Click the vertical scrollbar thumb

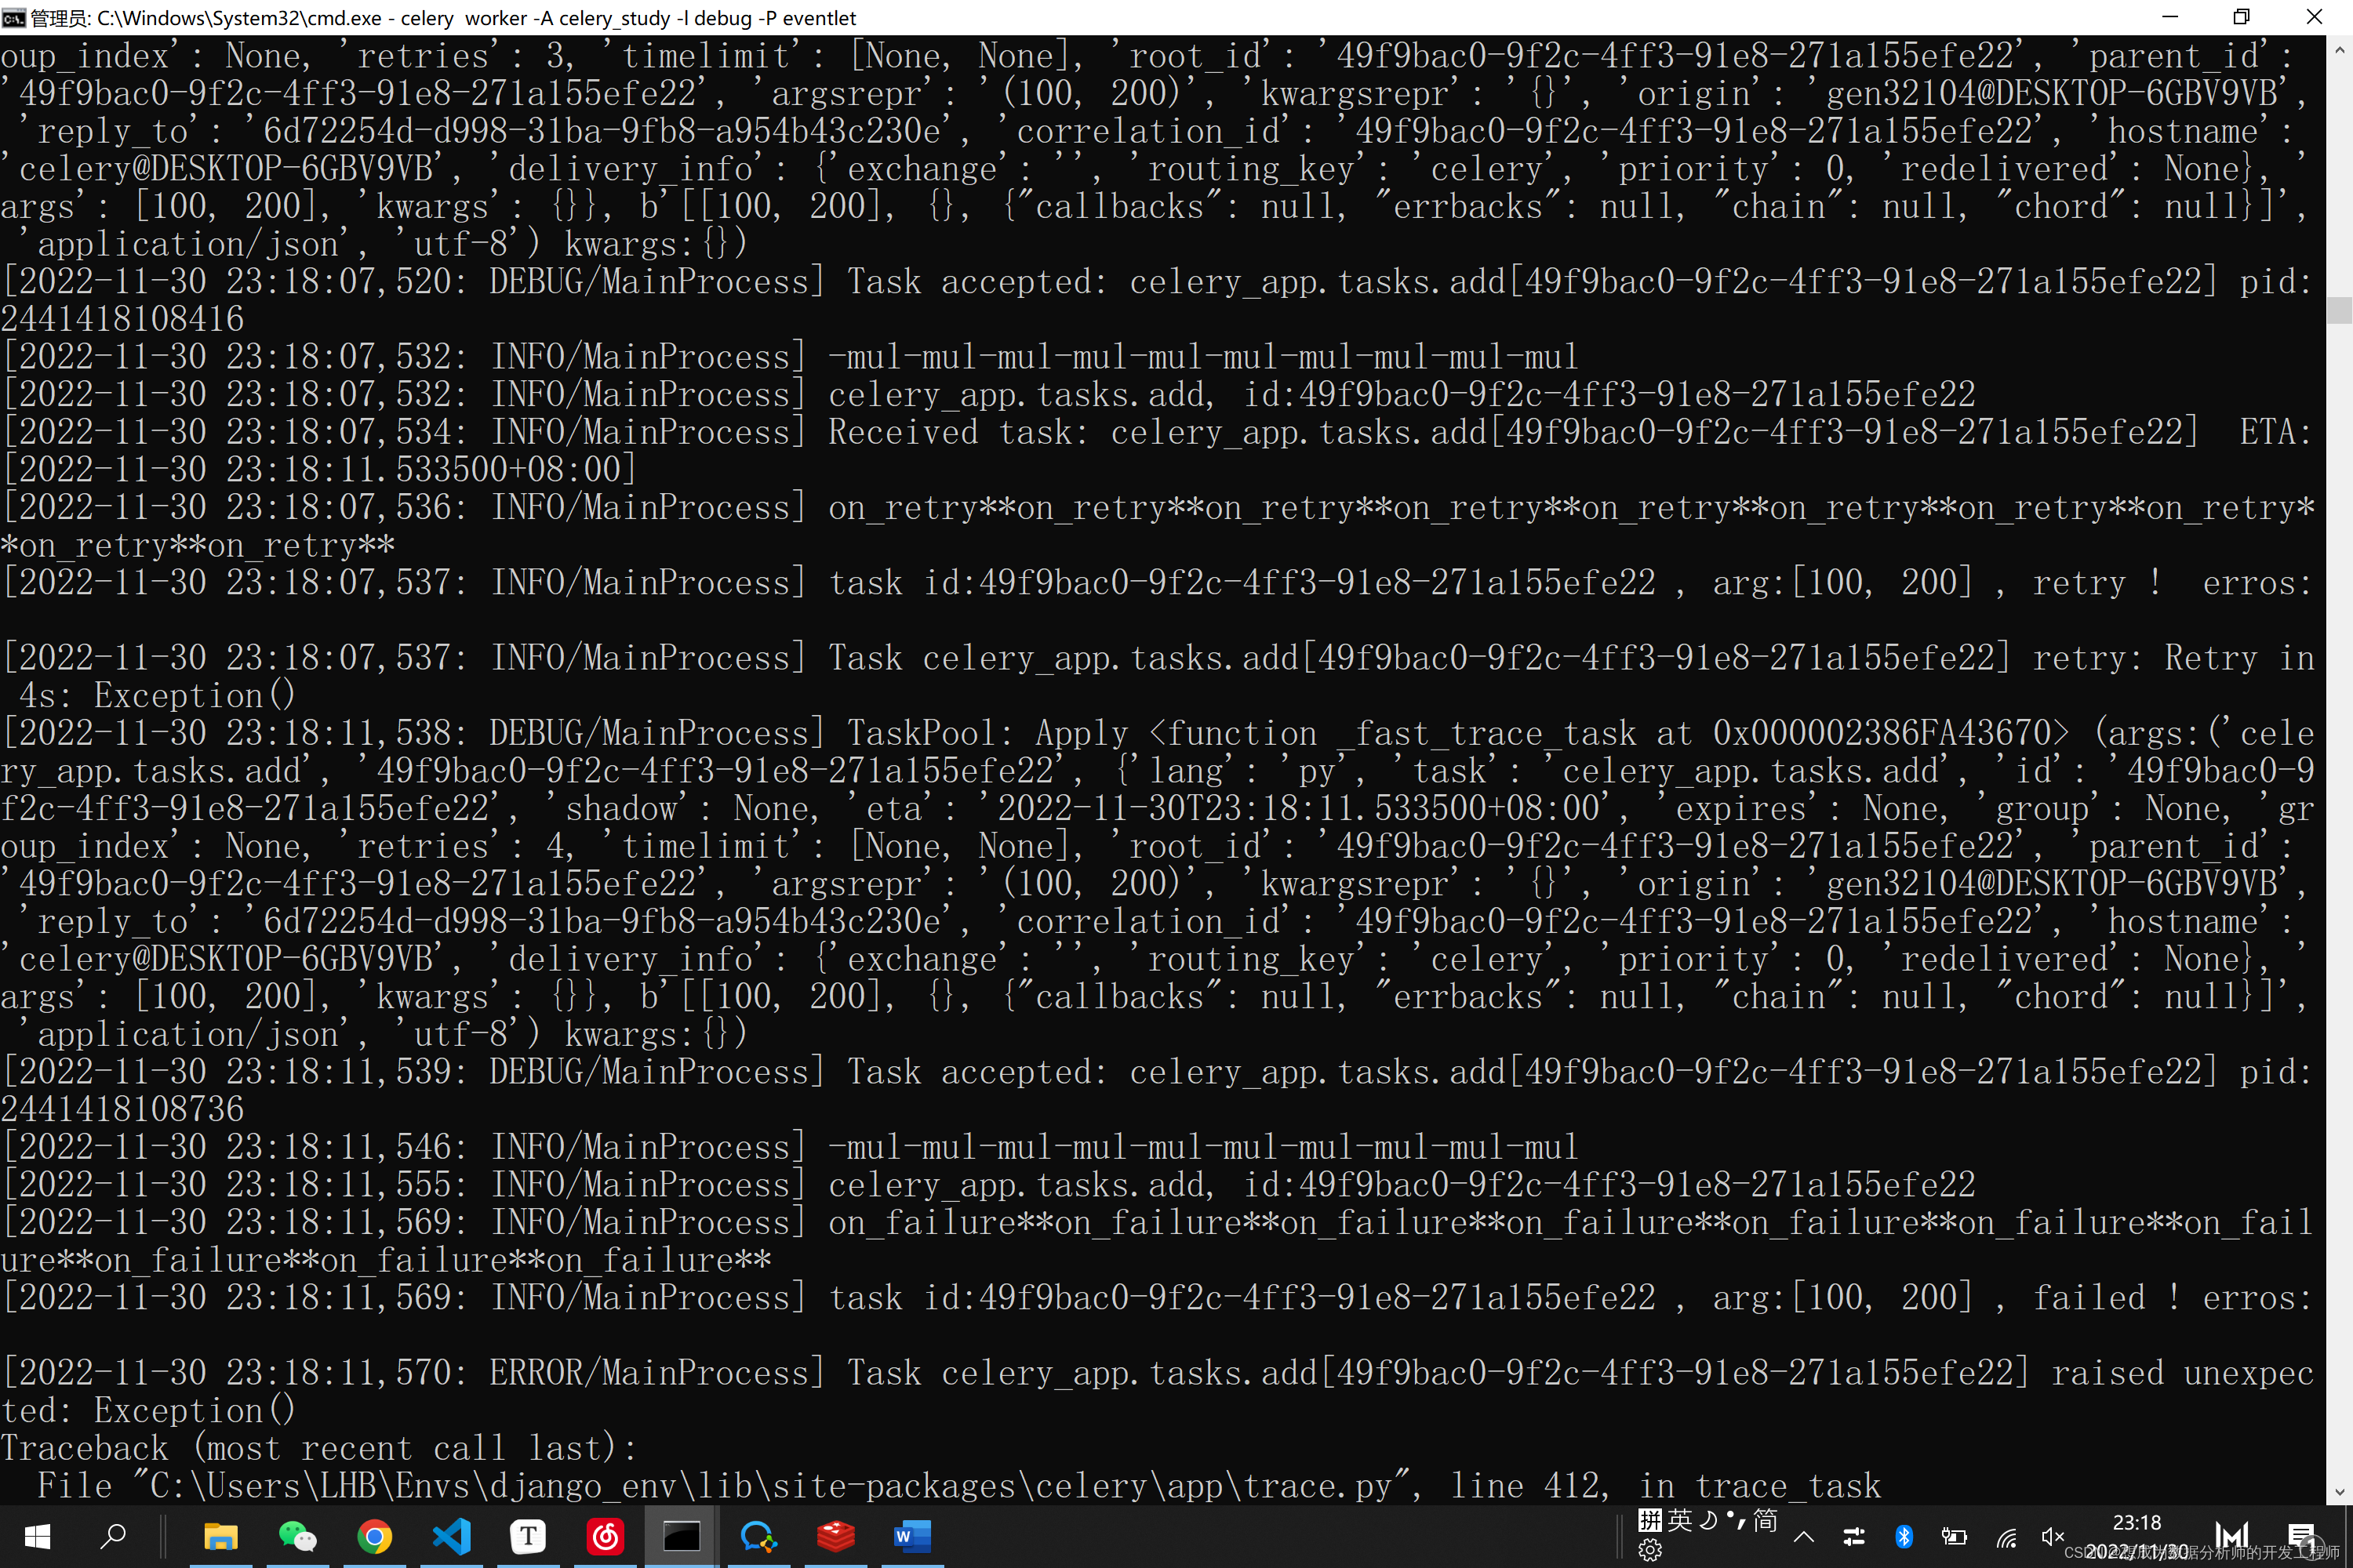(2339, 311)
